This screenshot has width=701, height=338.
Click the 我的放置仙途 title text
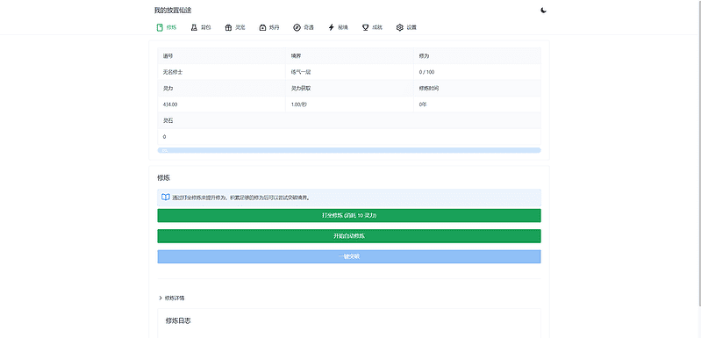[173, 11]
